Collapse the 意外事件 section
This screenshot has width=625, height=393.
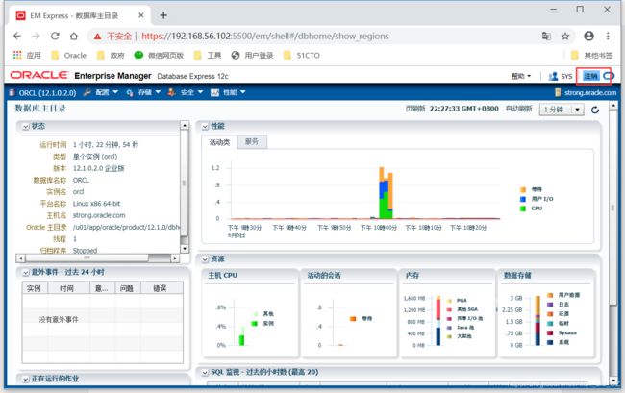click(x=26, y=273)
